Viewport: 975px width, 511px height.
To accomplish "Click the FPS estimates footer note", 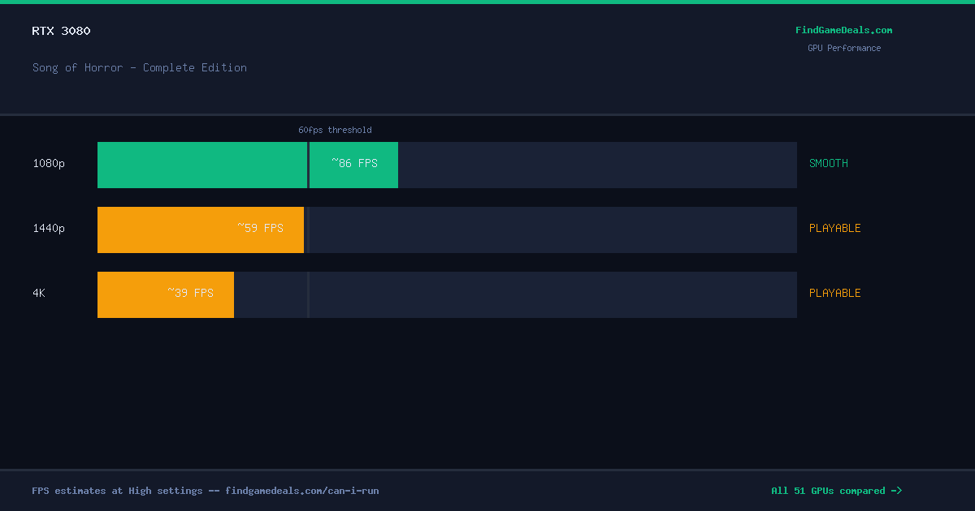I will 206,491.
